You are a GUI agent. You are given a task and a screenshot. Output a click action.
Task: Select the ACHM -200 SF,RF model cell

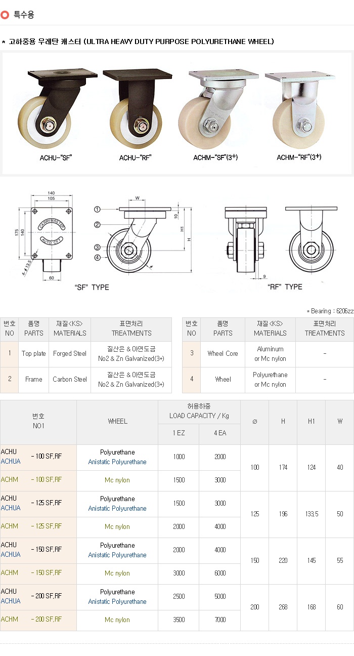[38, 620]
